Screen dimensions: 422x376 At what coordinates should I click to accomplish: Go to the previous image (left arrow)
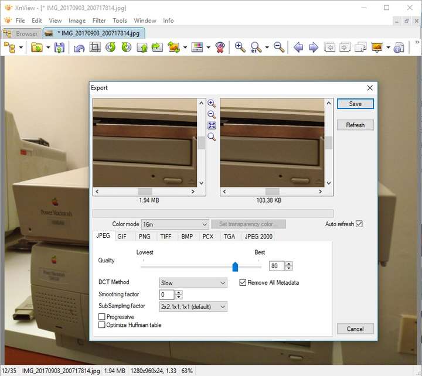pos(298,47)
